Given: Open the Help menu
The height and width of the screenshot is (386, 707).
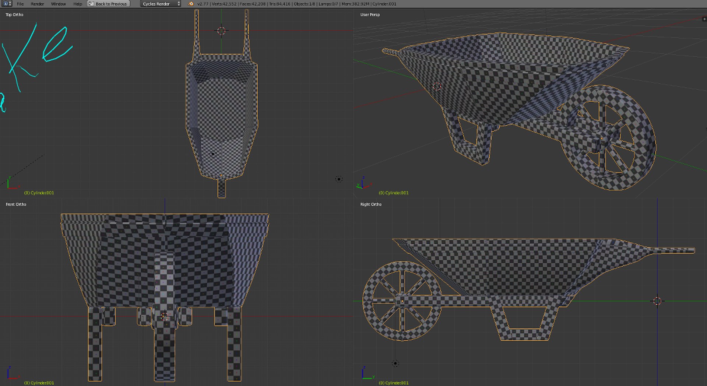Looking at the screenshot, I should 78,4.
